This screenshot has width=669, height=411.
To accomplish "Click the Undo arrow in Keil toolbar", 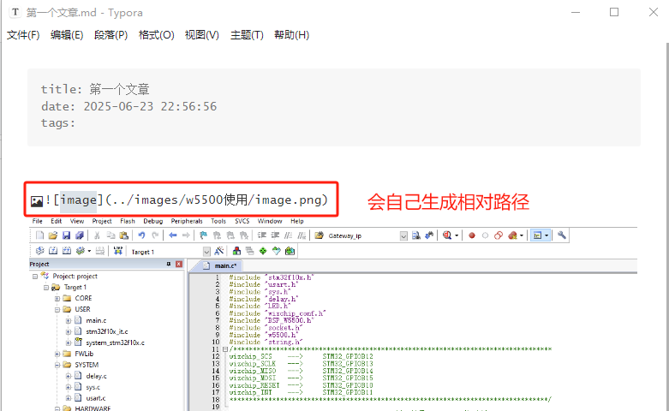I will (141, 235).
